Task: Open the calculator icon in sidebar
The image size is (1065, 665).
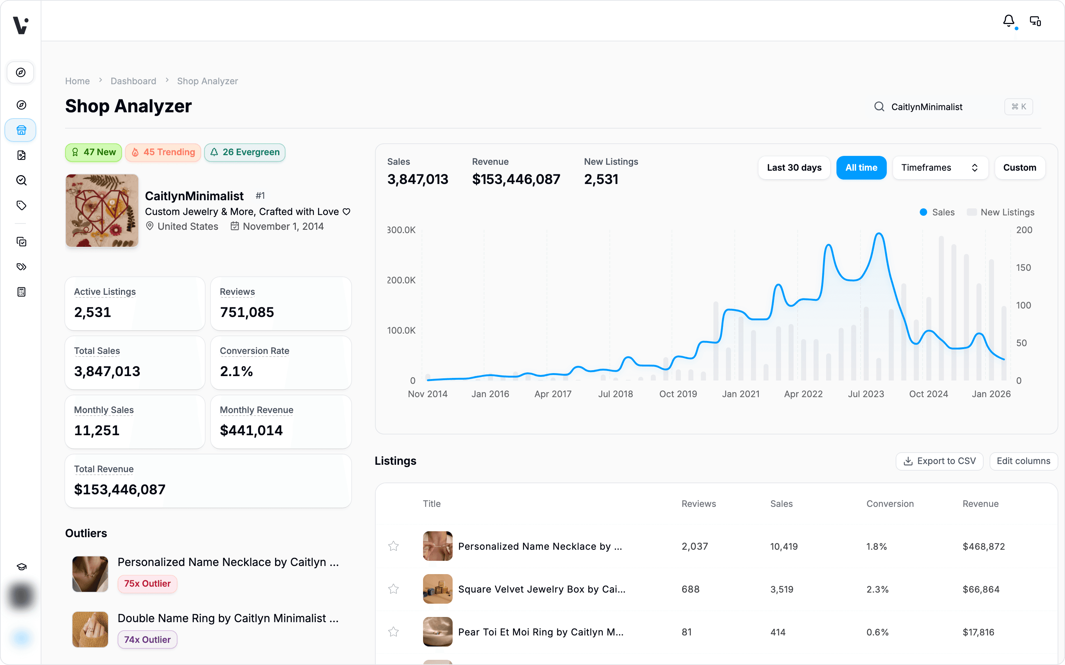Action: (21, 292)
